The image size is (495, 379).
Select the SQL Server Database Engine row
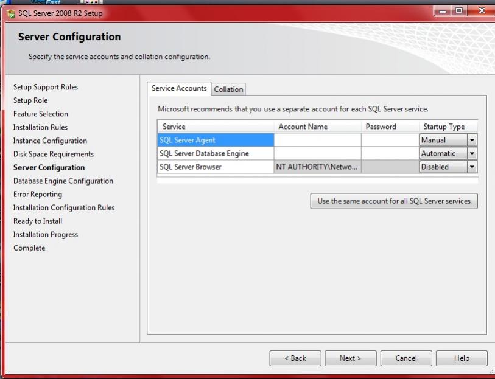216,153
